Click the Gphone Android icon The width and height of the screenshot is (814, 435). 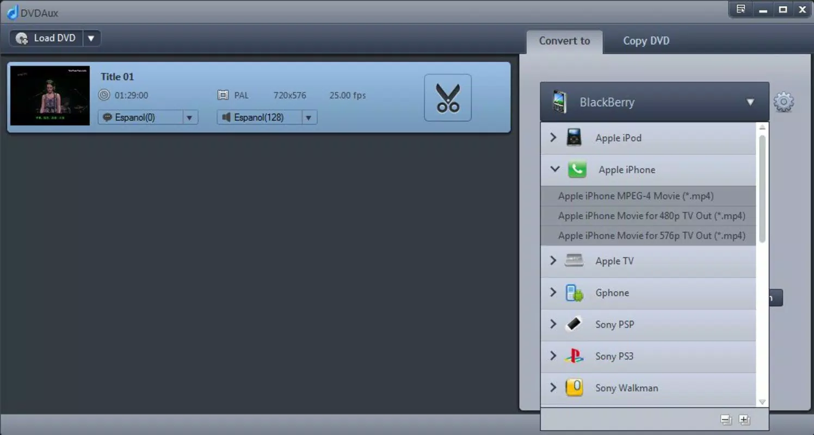575,293
